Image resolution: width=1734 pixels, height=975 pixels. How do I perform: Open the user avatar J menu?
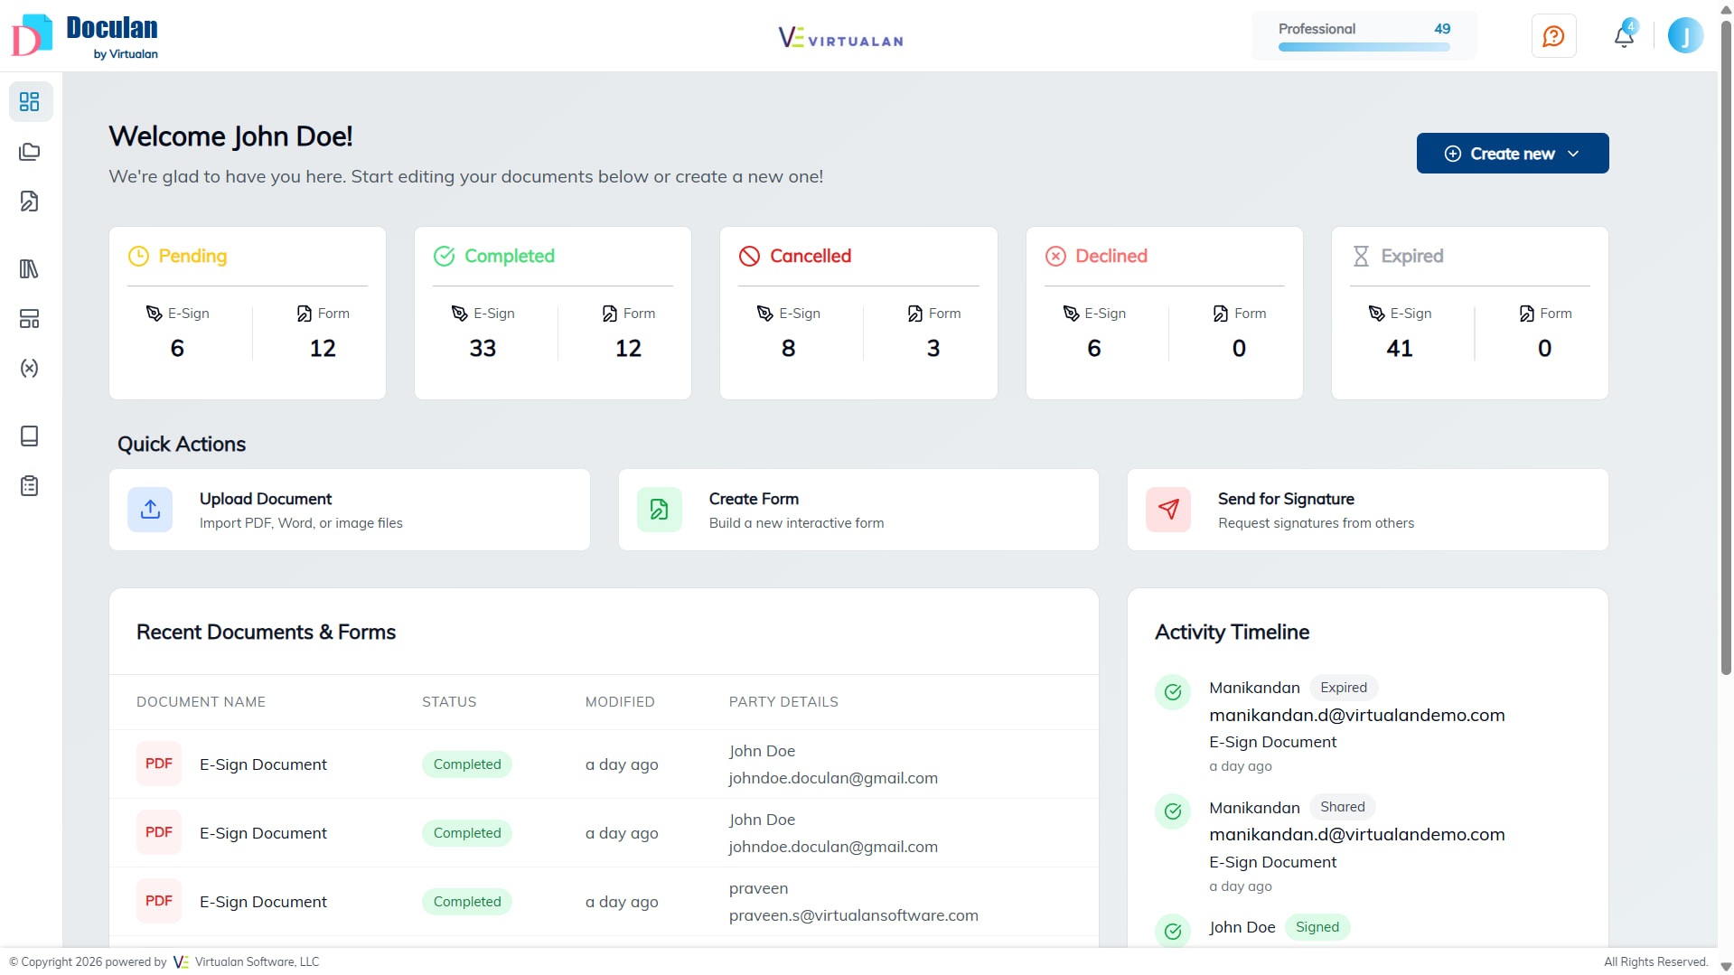coord(1685,36)
